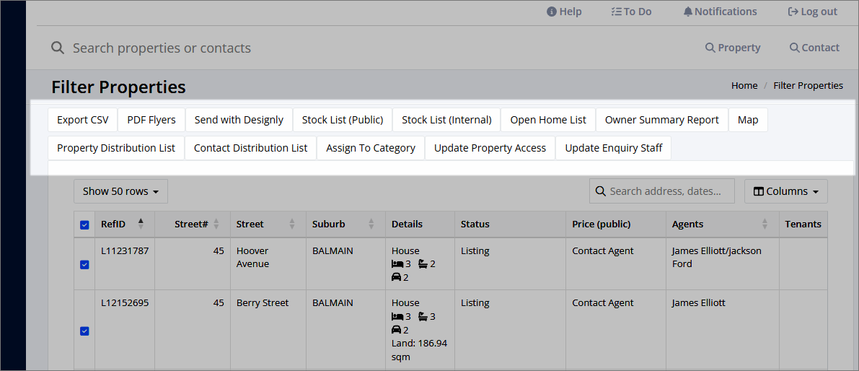Select Stock List (Public) option
Image resolution: width=859 pixels, height=371 pixels.
point(343,120)
